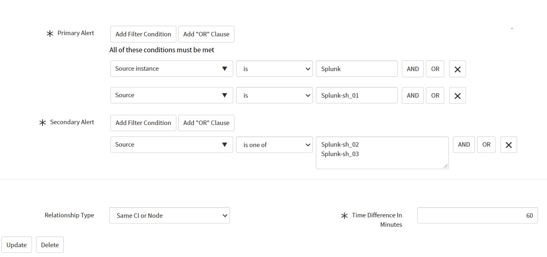Remove the Secondary Alert Source condition
Viewport: 547px width, 257px height.
[508, 144]
